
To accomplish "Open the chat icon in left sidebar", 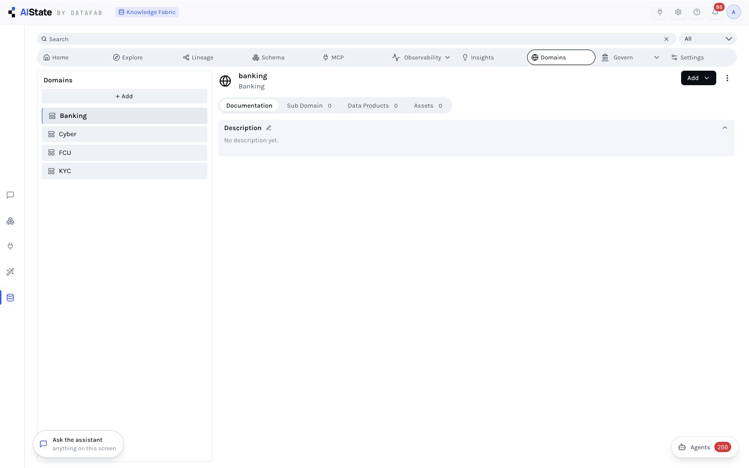I will (10, 195).
